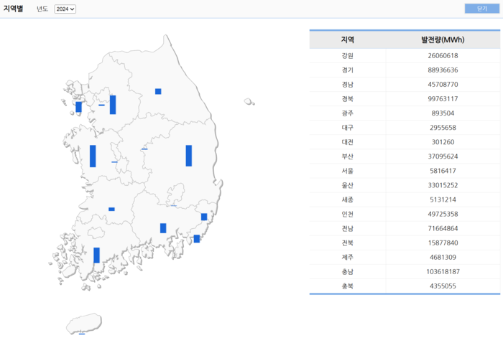
Task: Click the 강원 region row label
Action: [347, 56]
